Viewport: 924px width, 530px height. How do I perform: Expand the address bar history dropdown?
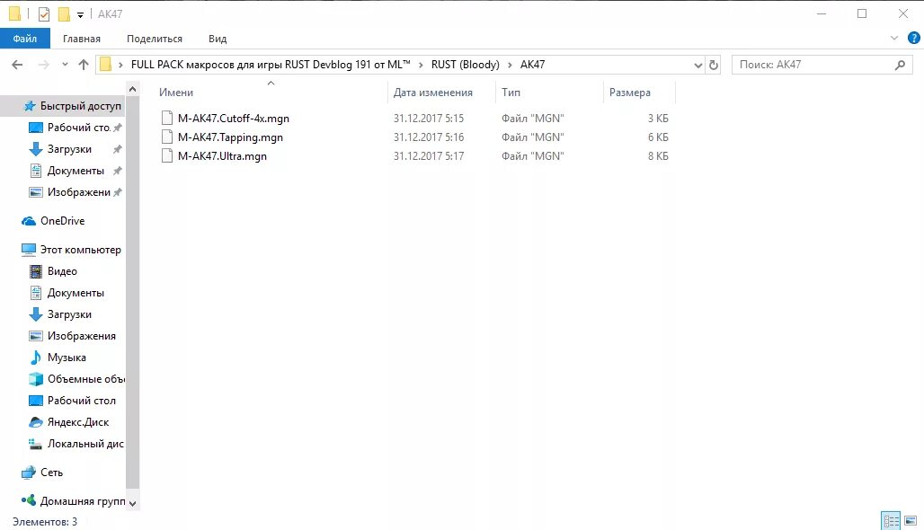coord(698,65)
